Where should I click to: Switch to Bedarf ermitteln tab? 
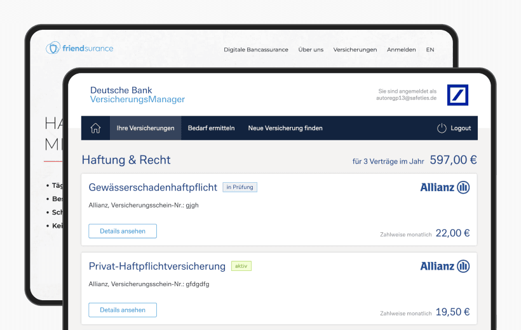coord(212,128)
